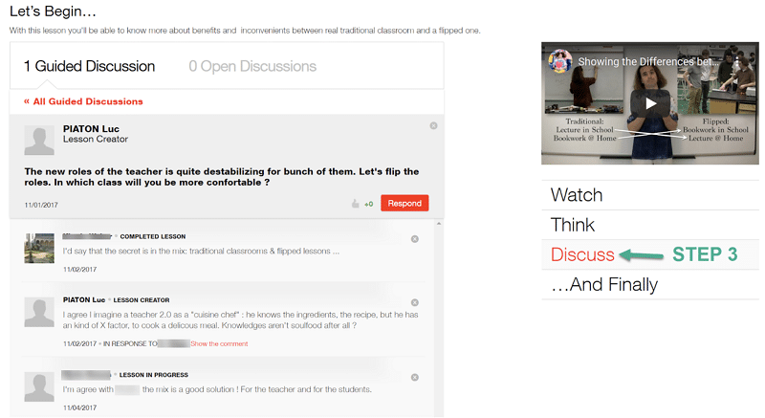Image resolution: width=765 pixels, height=418 pixels.
Task: Go to the …And Finally step
Action: (x=604, y=285)
